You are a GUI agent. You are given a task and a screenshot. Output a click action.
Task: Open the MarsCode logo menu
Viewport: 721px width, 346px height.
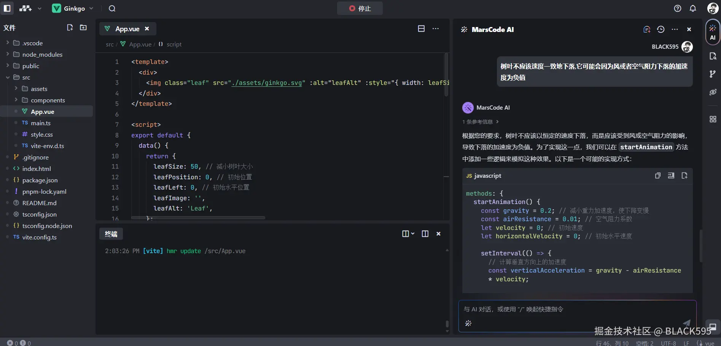point(30,8)
